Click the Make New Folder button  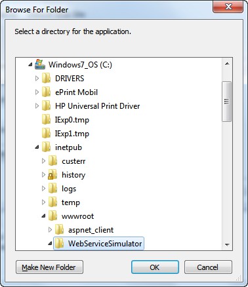pos(49,267)
